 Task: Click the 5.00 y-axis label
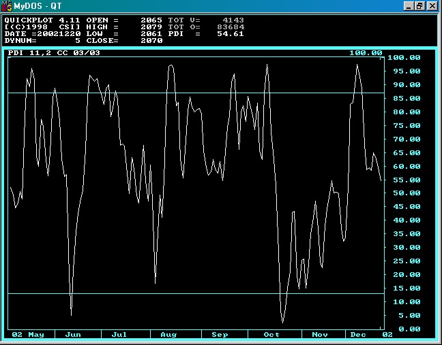tap(409, 316)
